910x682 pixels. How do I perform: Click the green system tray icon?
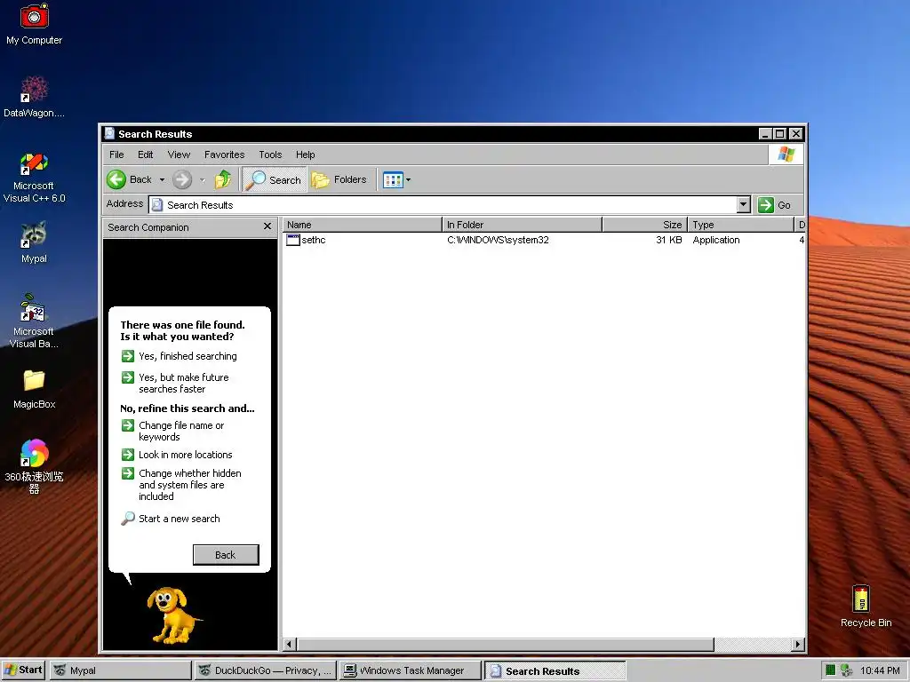[x=831, y=670]
